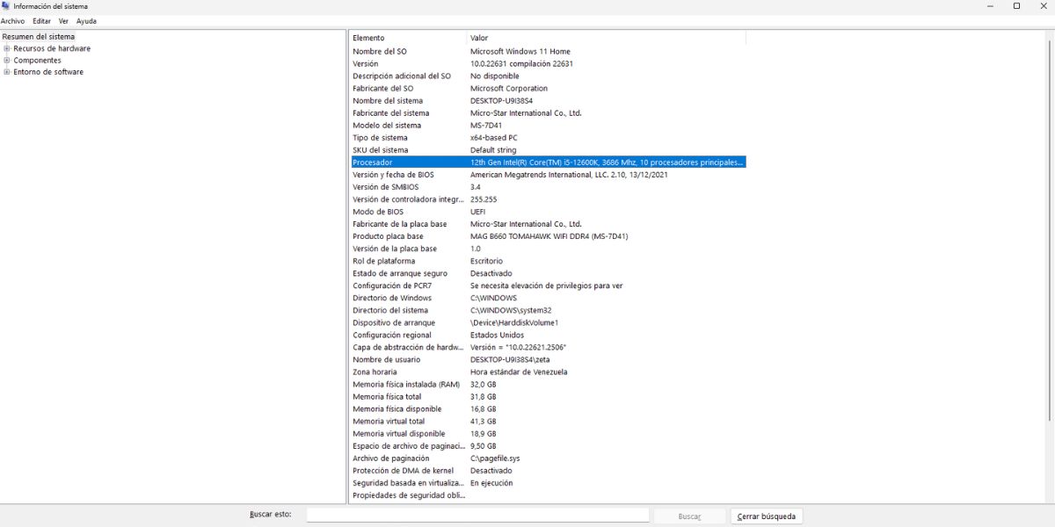This screenshot has height=527, width=1055.
Task: Select the Nombre del SO row
Action: [548, 51]
